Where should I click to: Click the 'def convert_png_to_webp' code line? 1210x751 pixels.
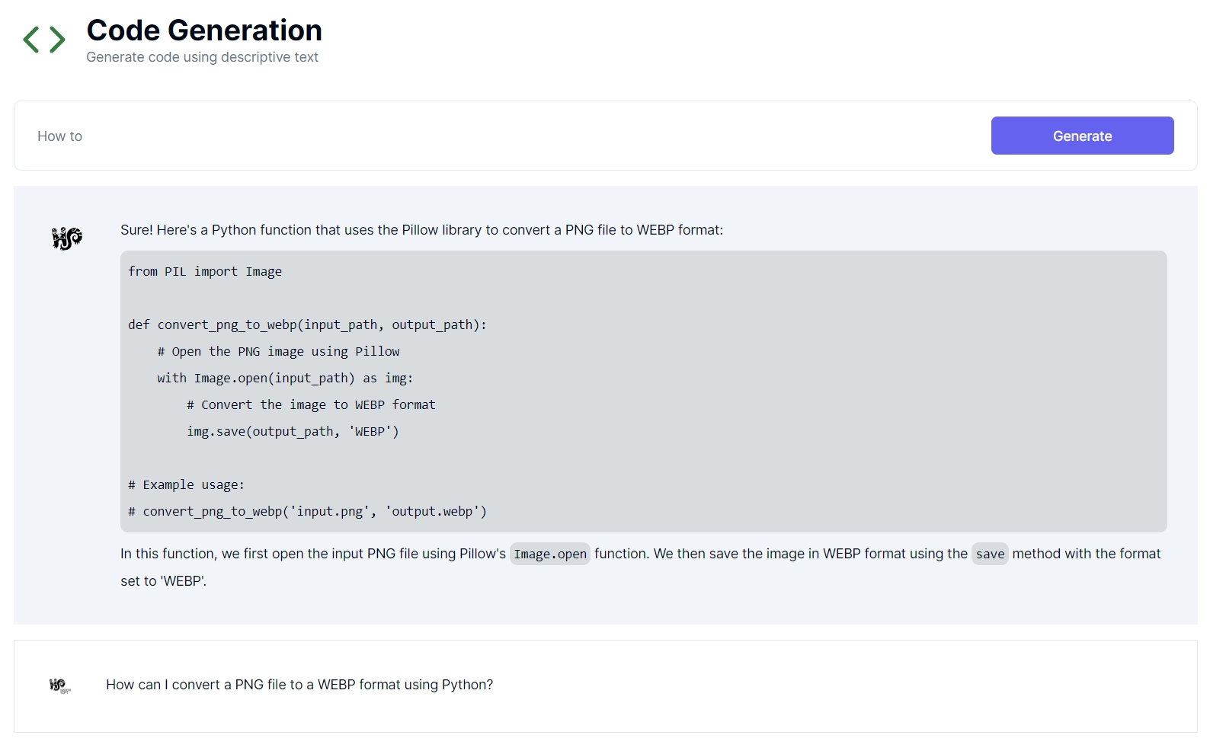tap(307, 325)
